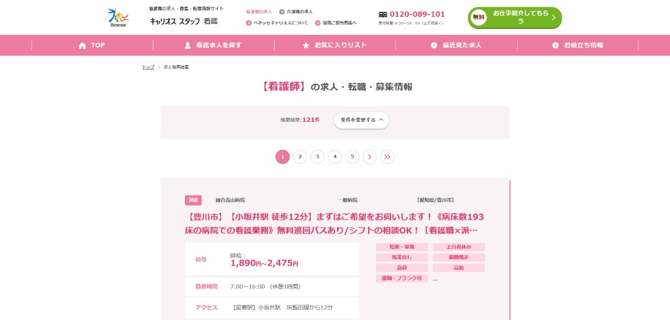Open job title 【豊川市】【小坂井駅 徒歩12分】
The width and height of the screenshot is (670, 320).
tap(334, 224)
